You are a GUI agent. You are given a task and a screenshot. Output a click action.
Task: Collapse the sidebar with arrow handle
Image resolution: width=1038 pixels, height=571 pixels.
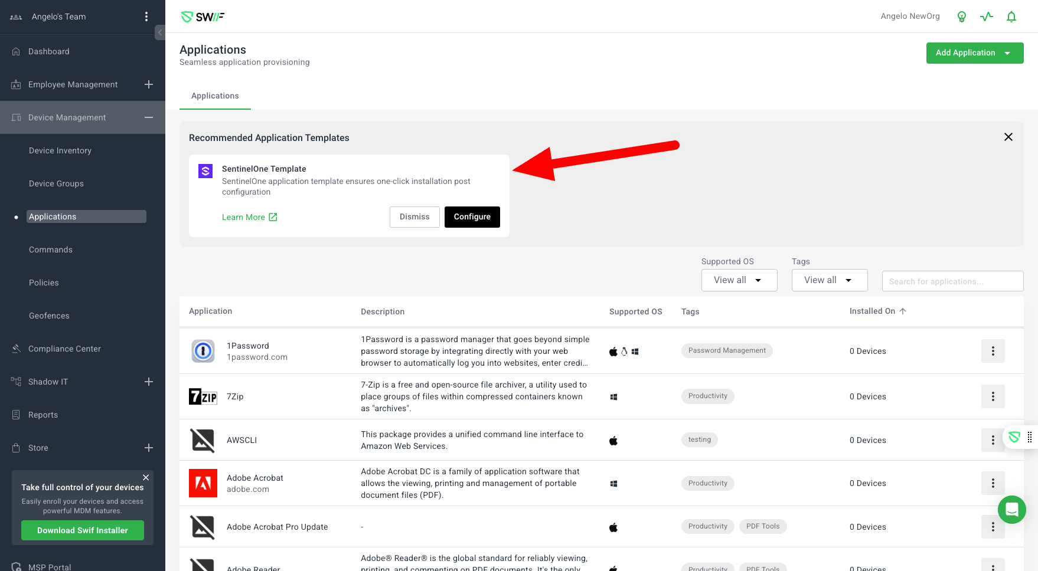coord(160,32)
